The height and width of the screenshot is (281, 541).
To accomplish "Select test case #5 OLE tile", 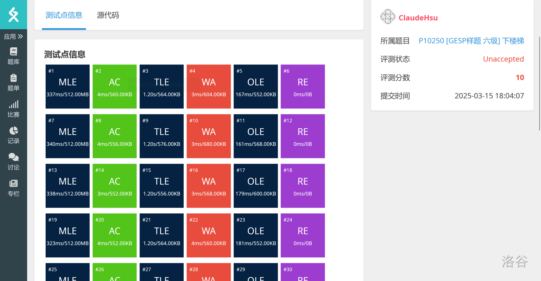I will (256, 86).
